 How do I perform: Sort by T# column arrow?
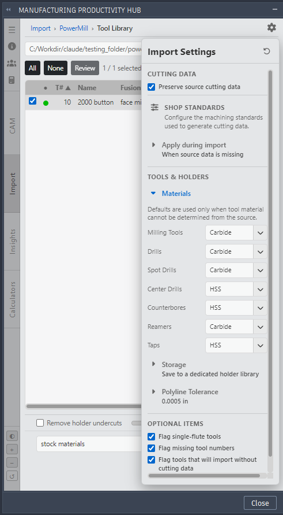68,88
